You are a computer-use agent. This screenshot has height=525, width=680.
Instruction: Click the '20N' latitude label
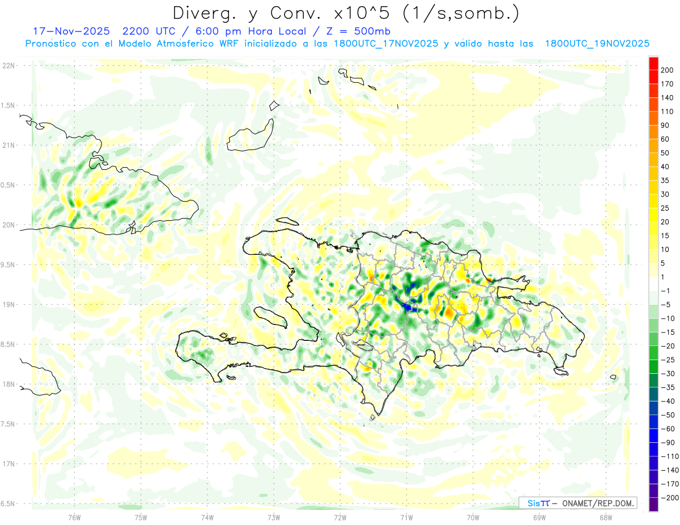tap(8, 225)
